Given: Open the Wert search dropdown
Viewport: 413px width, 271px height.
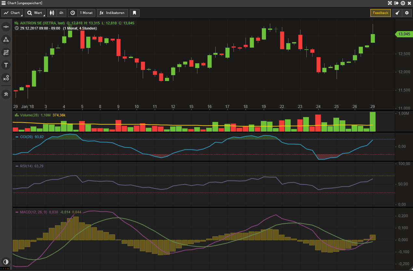Looking at the screenshot, I should coord(35,13).
